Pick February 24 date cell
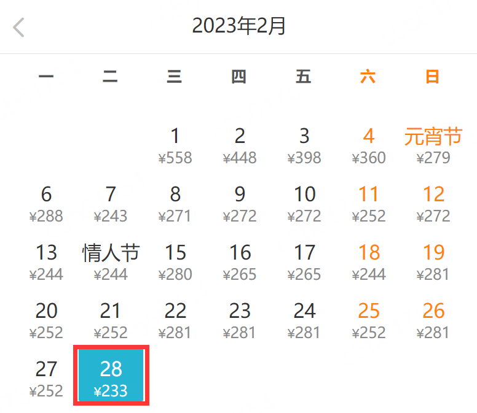The width and height of the screenshot is (477, 413). coord(304,321)
